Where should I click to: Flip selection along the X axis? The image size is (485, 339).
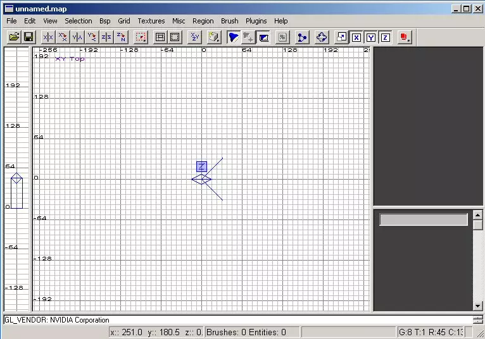click(x=48, y=37)
